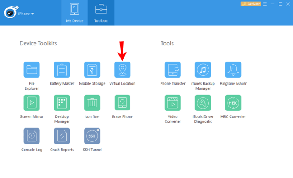The height and width of the screenshot is (178, 293).
Task: Launch Phone Transfer
Action: pos(173,70)
